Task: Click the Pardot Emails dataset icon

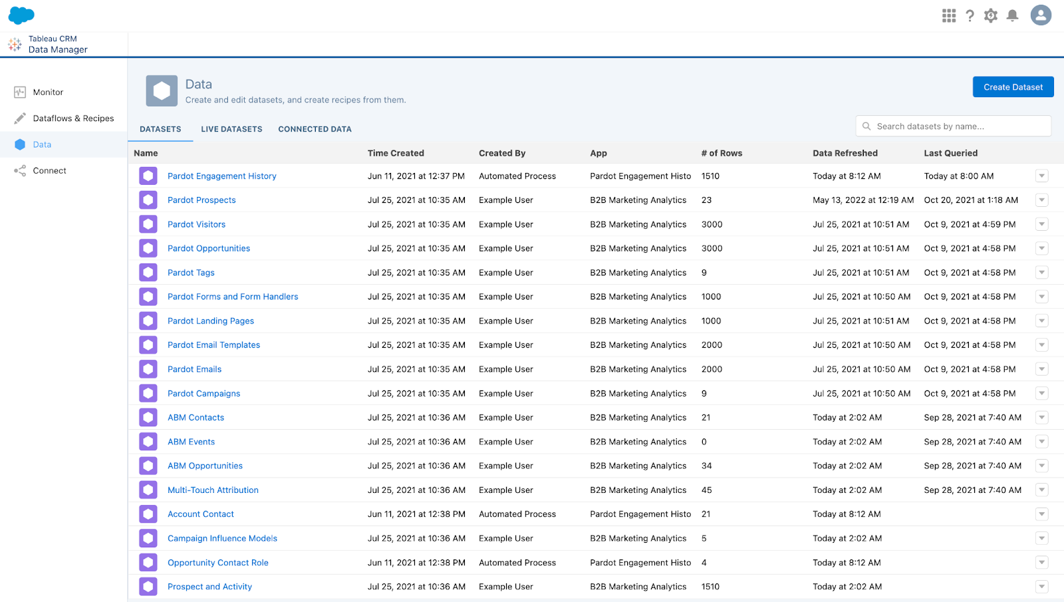Action: (x=148, y=369)
